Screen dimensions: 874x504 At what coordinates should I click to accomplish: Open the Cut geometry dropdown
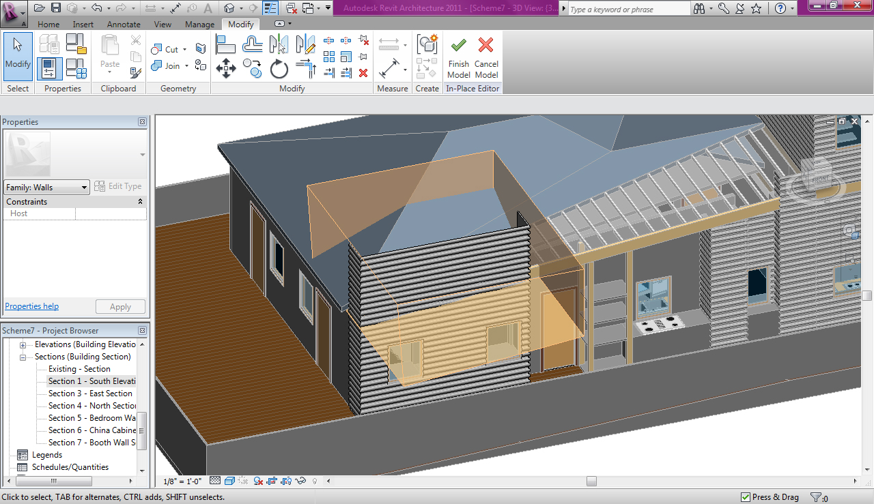pyautogui.click(x=184, y=50)
